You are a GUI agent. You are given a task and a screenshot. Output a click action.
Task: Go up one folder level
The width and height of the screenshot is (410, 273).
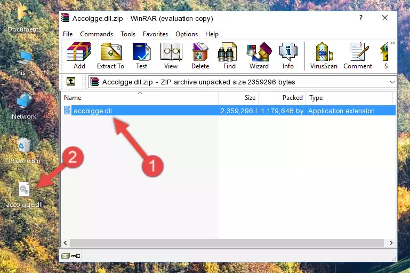point(71,82)
